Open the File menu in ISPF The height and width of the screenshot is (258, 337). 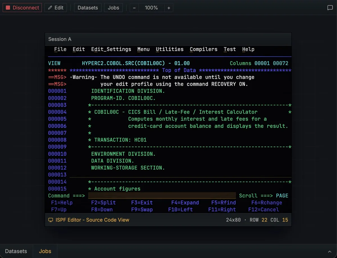(60, 49)
